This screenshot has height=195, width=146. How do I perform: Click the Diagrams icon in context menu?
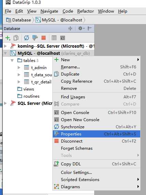[x=56, y=186]
